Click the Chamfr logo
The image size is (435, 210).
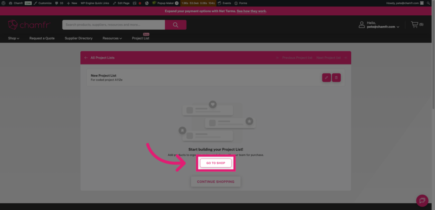[29, 25]
